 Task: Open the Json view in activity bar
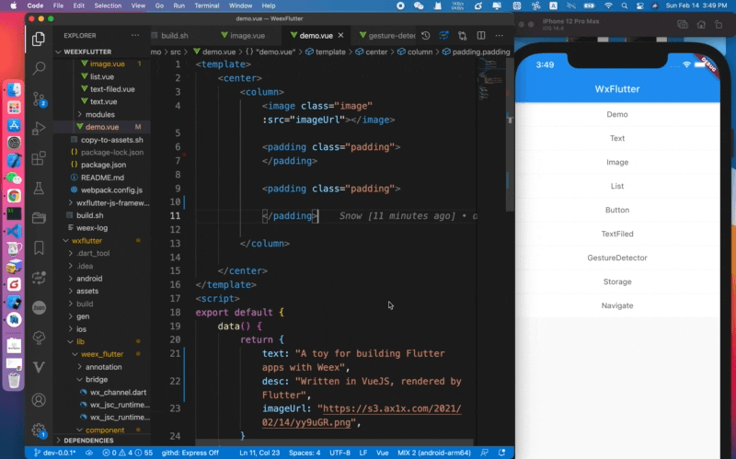[39, 307]
